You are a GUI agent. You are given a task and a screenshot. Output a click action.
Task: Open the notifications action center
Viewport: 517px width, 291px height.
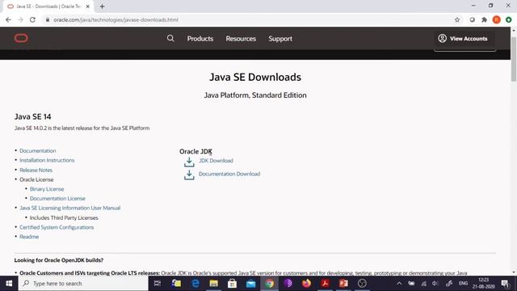505,284
